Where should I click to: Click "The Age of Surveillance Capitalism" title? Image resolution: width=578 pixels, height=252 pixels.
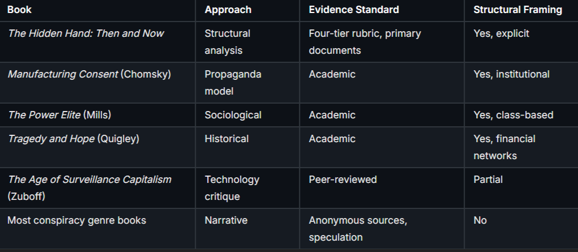pos(89,180)
